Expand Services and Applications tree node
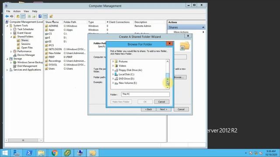 [7, 70]
